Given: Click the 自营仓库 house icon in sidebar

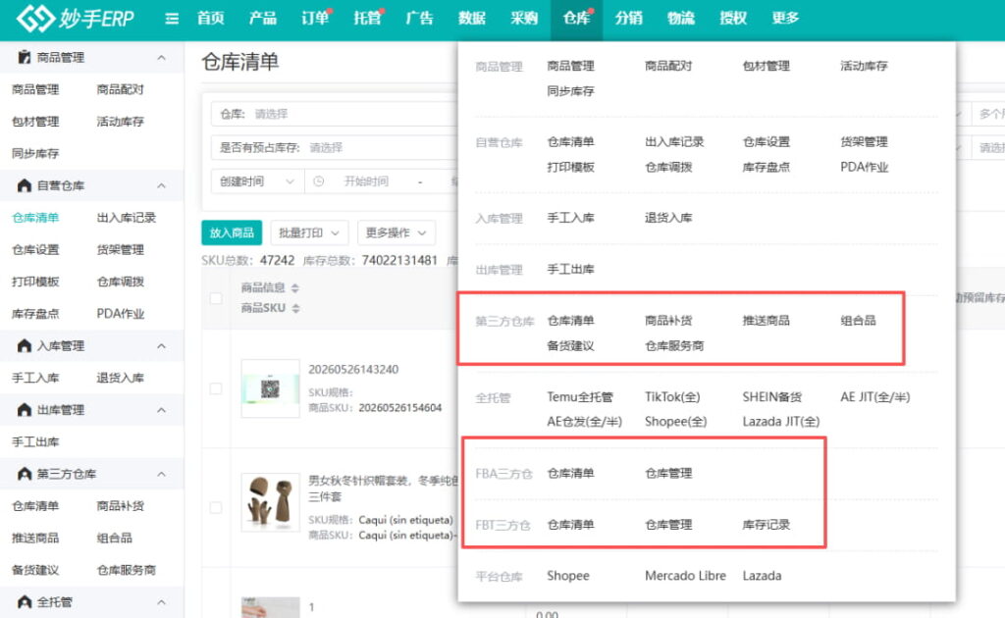Looking at the screenshot, I should click(x=25, y=185).
